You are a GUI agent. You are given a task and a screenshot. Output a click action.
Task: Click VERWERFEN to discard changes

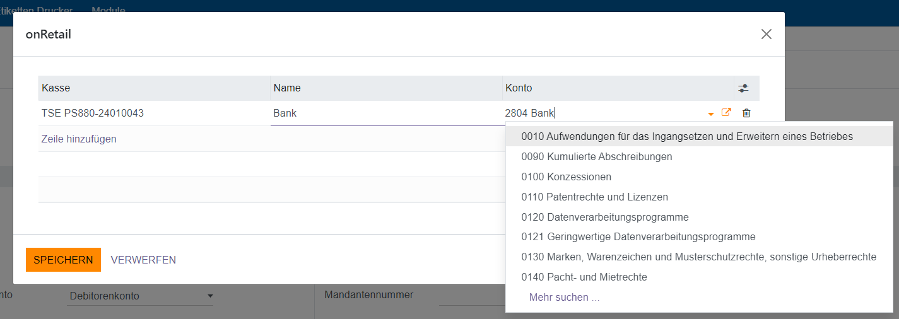pyautogui.click(x=143, y=260)
